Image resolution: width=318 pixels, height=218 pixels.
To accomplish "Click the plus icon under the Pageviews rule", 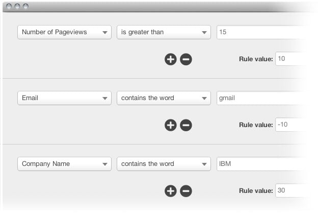I will tap(170, 59).
